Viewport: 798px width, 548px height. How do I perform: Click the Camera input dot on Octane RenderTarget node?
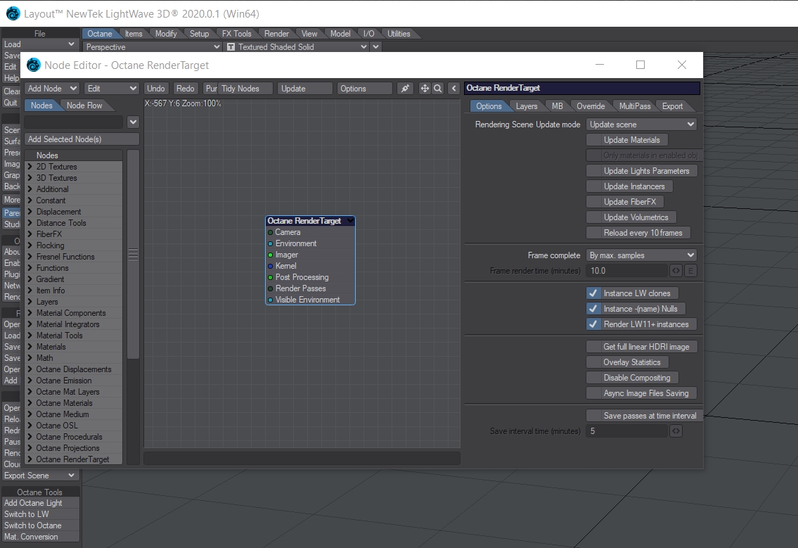point(270,232)
